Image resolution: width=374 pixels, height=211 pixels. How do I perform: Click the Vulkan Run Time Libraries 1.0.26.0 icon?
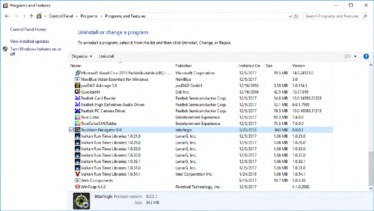point(77,142)
